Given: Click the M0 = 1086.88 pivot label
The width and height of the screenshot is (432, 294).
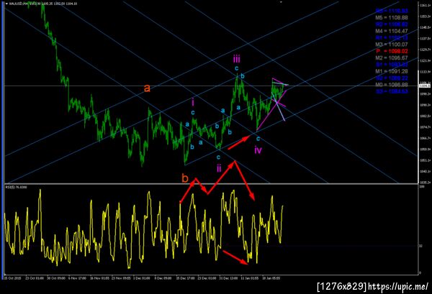Looking at the screenshot, I should [392, 84].
